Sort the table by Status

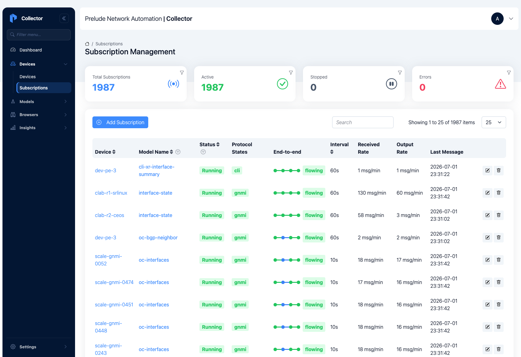coord(218,144)
